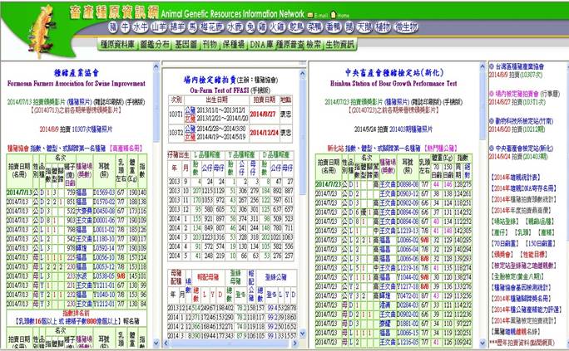The height and width of the screenshot is (351, 569).
Task: Open the 種原普查檢索 menu tab
Action: (x=299, y=45)
